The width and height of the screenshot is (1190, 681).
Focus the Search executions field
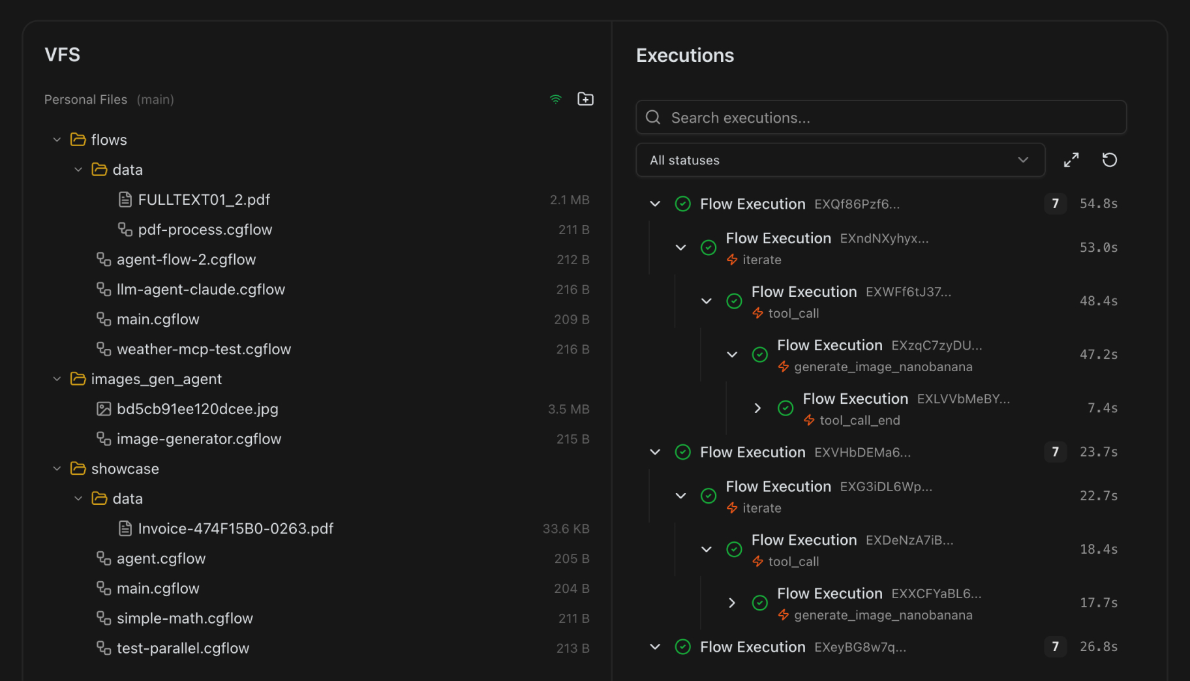click(881, 117)
